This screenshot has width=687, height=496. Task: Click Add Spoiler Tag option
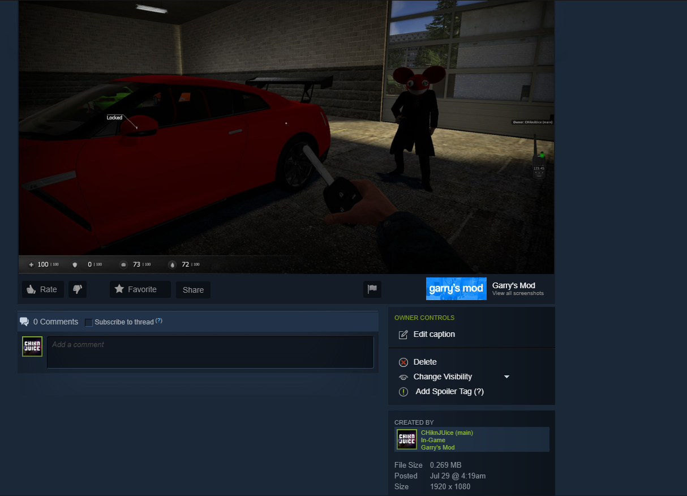tap(450, 391)
